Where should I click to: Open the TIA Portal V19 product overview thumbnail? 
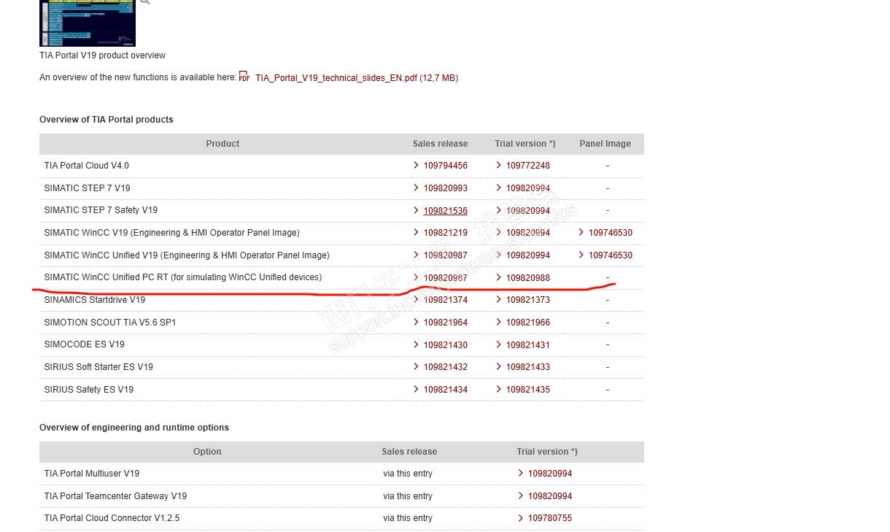[x=88, y=23]
